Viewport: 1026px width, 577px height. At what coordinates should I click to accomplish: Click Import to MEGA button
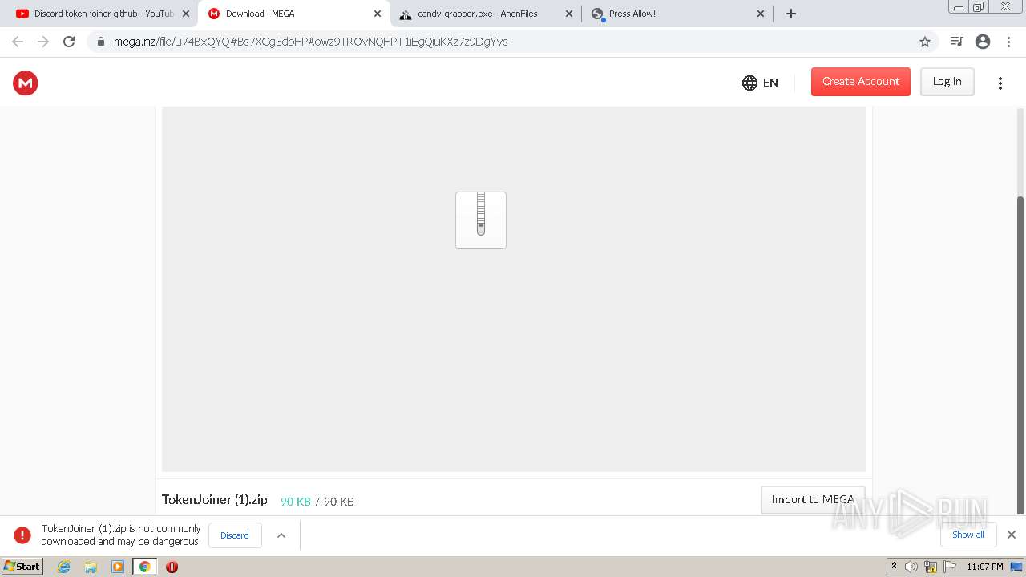[813, 499]
